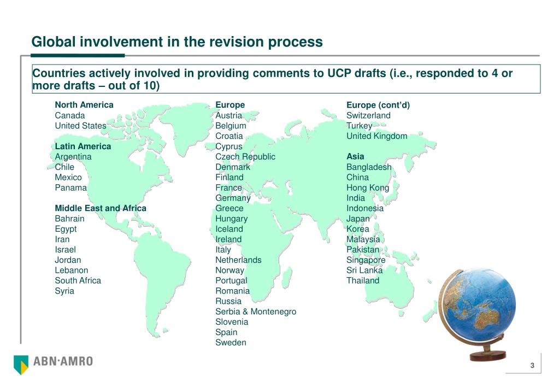Image resolution: width=559 pixels, height=387 pixels.
Task: Click the country 'United Kingdom'
Action: (x=376, y=136)
